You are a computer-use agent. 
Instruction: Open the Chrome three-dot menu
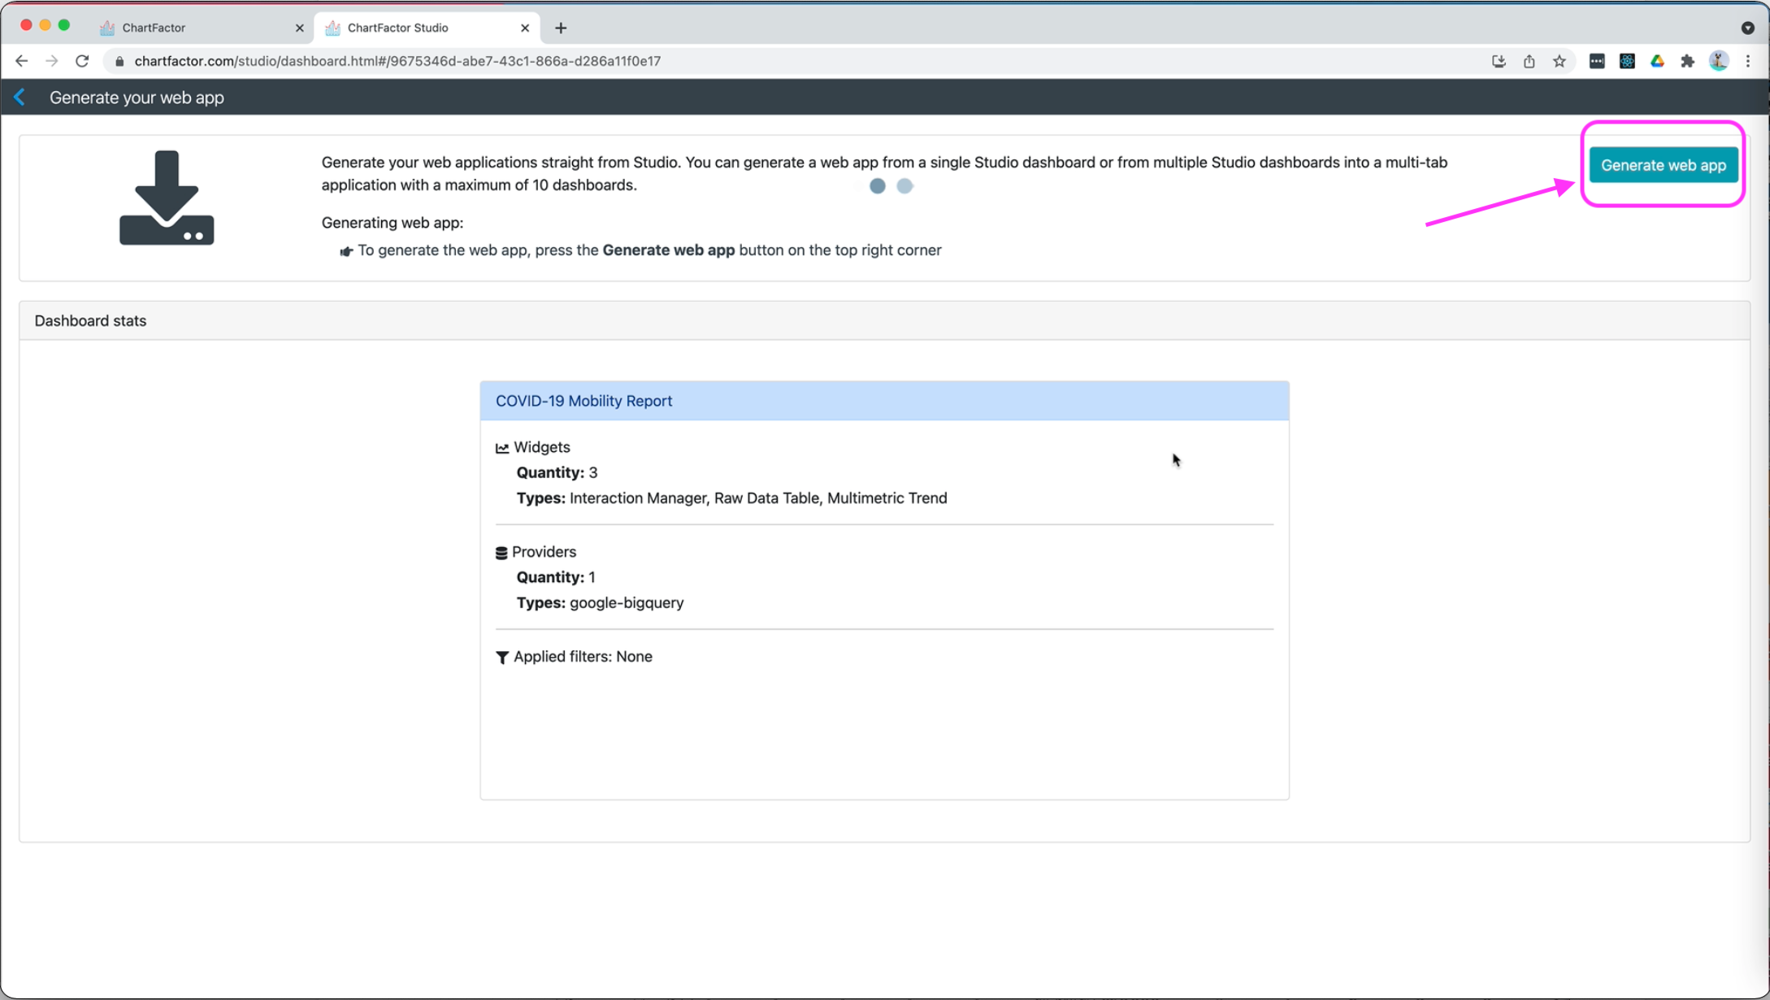coord(1748,61)
